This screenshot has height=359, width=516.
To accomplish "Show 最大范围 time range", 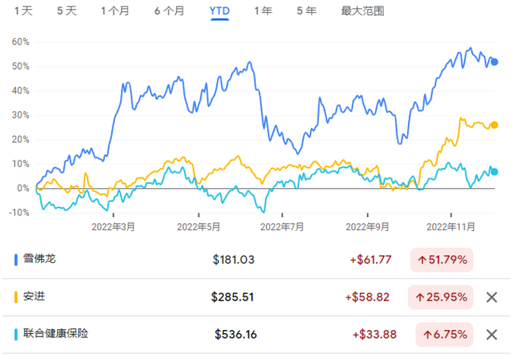I will 363,10.
